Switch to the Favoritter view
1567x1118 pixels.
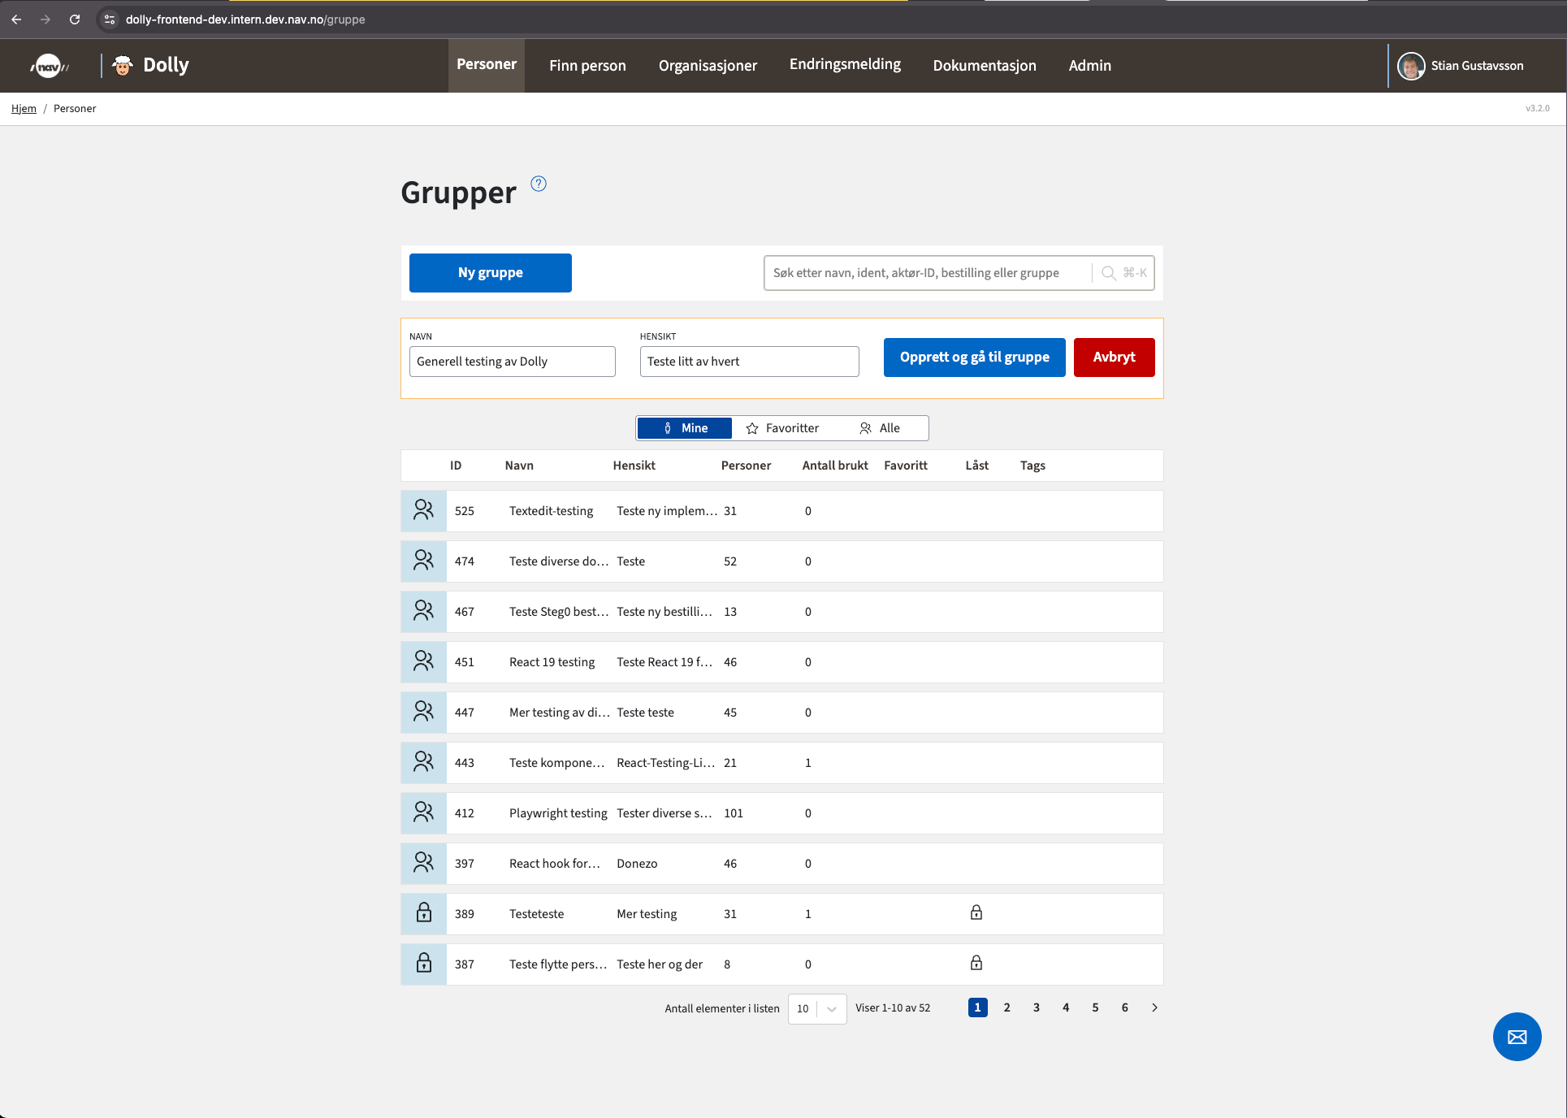(783, 427)
